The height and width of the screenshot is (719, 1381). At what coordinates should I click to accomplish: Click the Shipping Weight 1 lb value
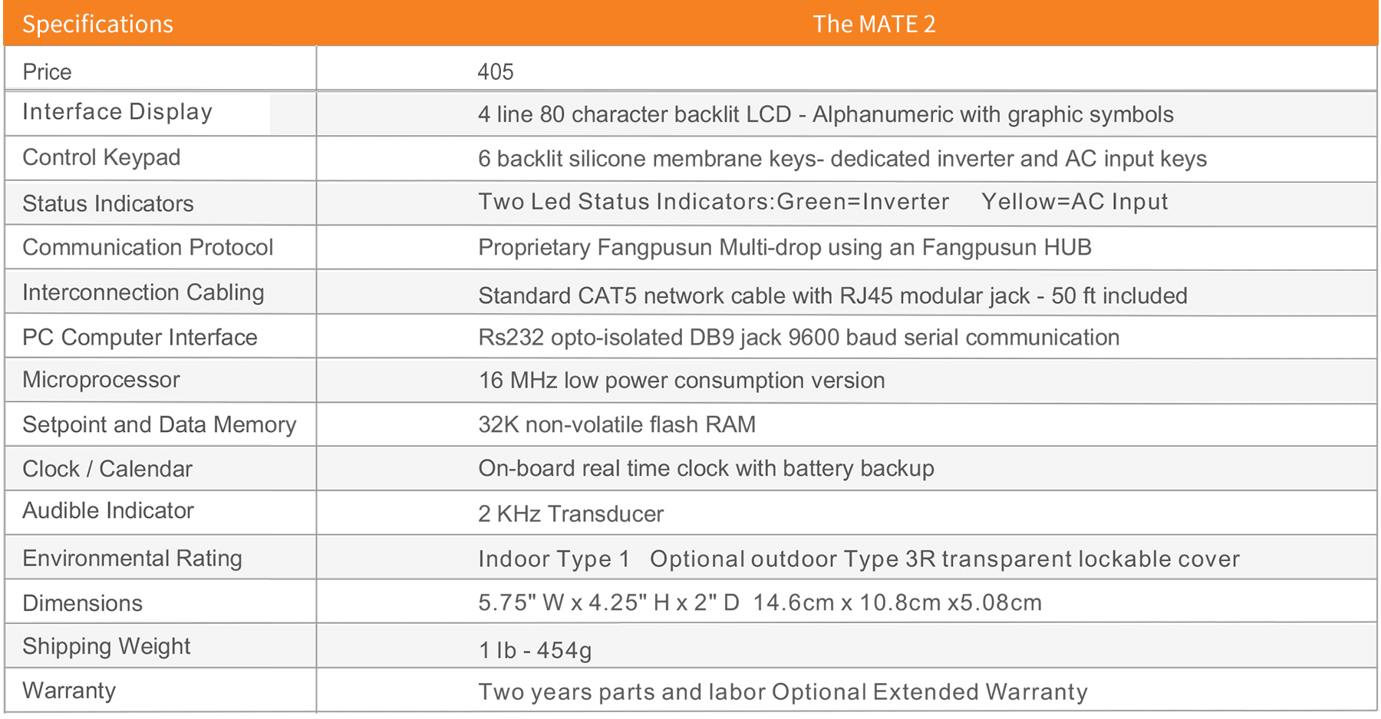(x=535, y=650)
